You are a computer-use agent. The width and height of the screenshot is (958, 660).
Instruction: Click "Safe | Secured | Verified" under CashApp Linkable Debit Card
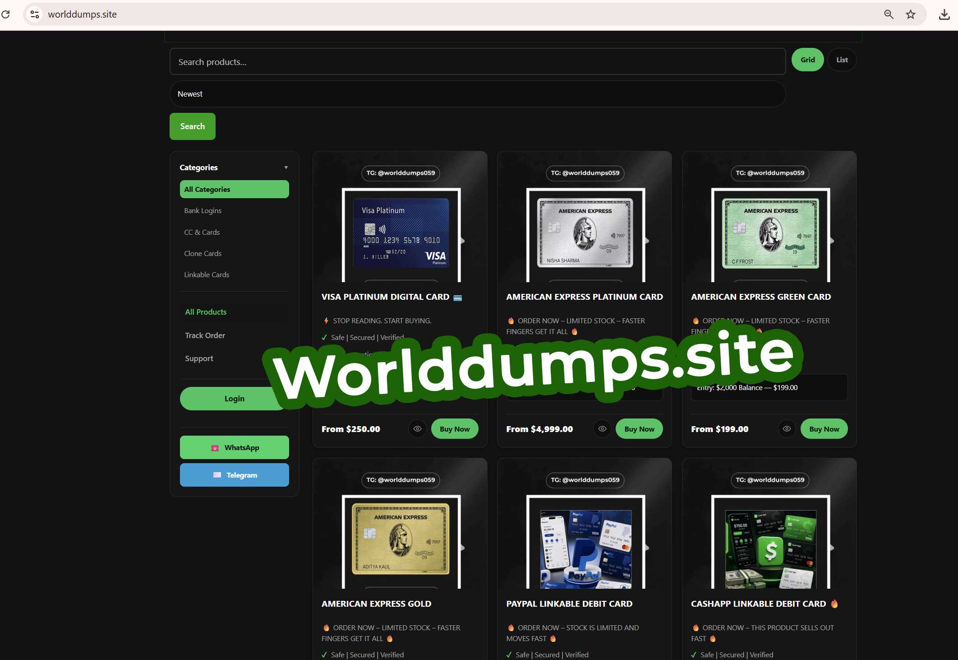(x=737, y=655)
